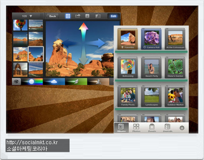Show photo info with the i icon
204x160 pixels.
point(87,16)
